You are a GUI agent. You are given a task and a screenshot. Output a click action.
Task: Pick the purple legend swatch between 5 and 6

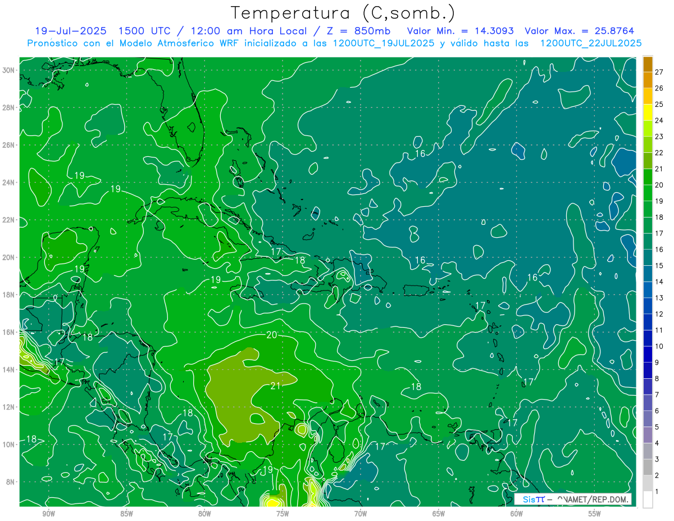[648, 419]
